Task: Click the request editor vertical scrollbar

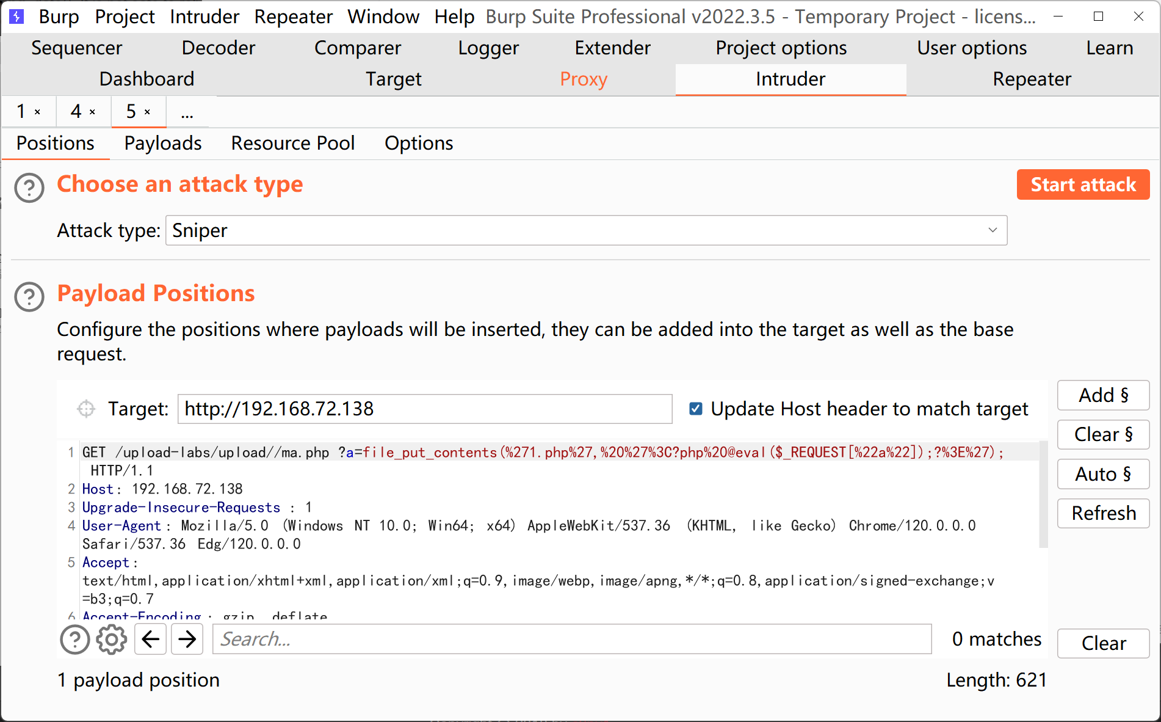Action: (x=1044, y=495)
